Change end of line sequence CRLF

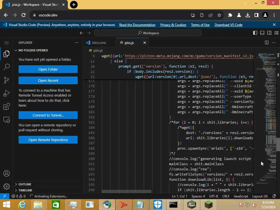[226, 196]
